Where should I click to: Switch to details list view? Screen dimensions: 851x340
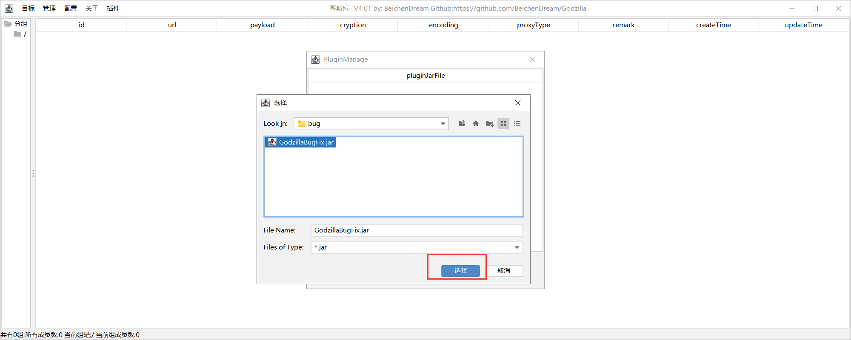[x=517, y=124]
